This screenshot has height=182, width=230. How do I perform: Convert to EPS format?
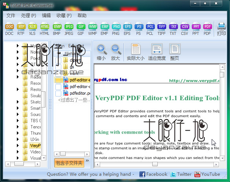click(x=127, y=29)
